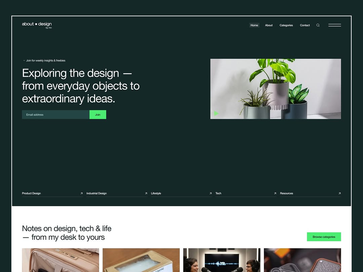Open the hamburger menu icon
The height and width of the screenshot is (272, 363).
pyautogui.click(x=334, y=25)
